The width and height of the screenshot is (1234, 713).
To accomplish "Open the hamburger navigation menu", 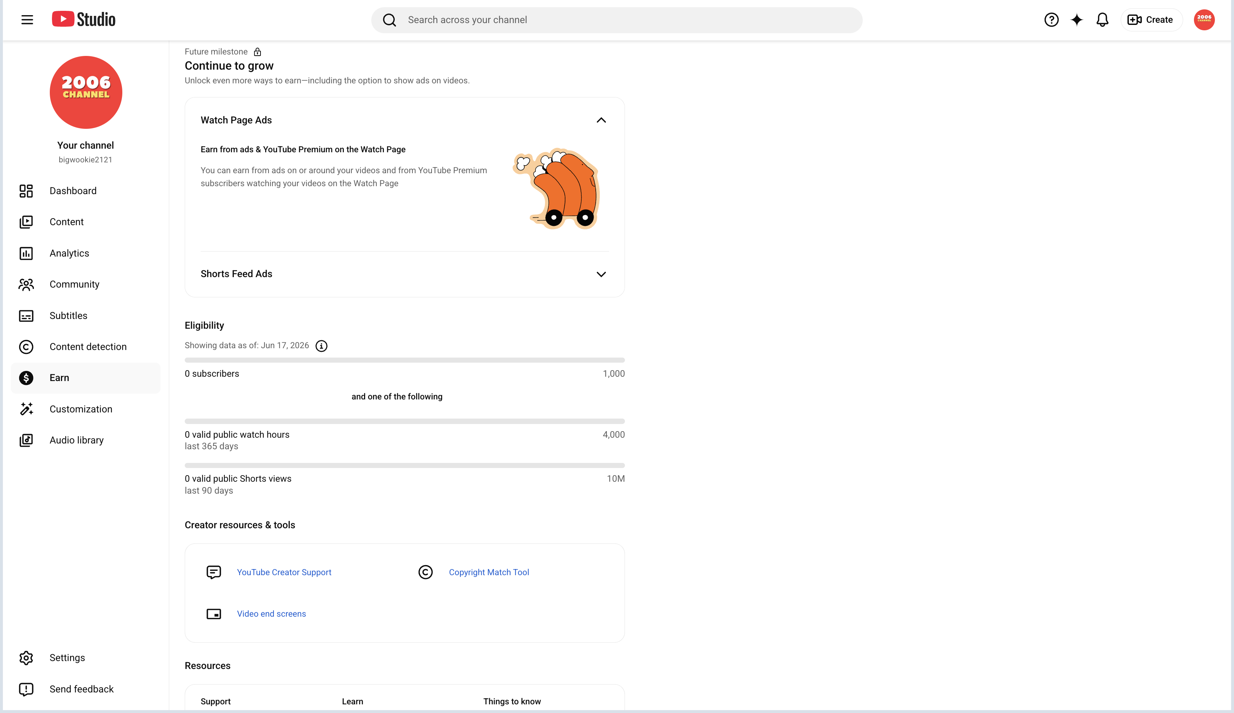I will point(27,19).
